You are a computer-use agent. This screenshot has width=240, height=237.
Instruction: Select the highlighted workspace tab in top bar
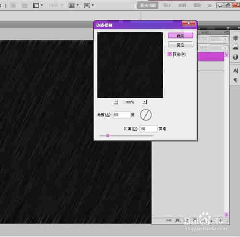pos(148,5)
